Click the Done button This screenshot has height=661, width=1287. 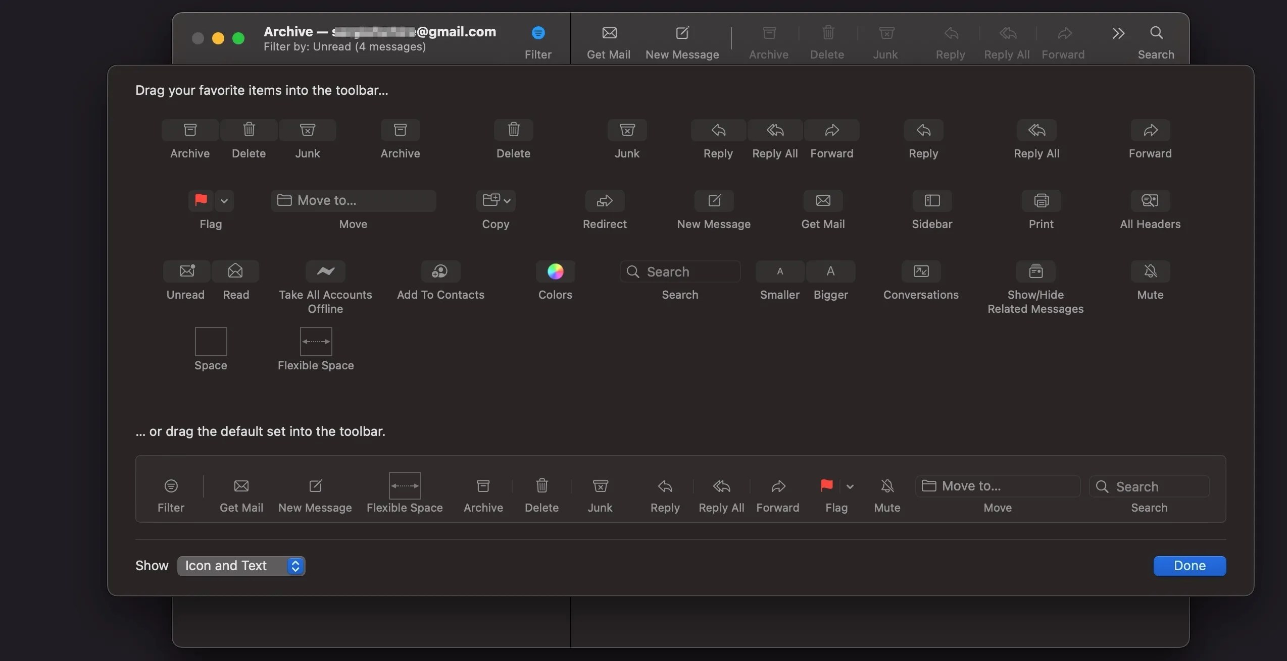coord(1190,566)
